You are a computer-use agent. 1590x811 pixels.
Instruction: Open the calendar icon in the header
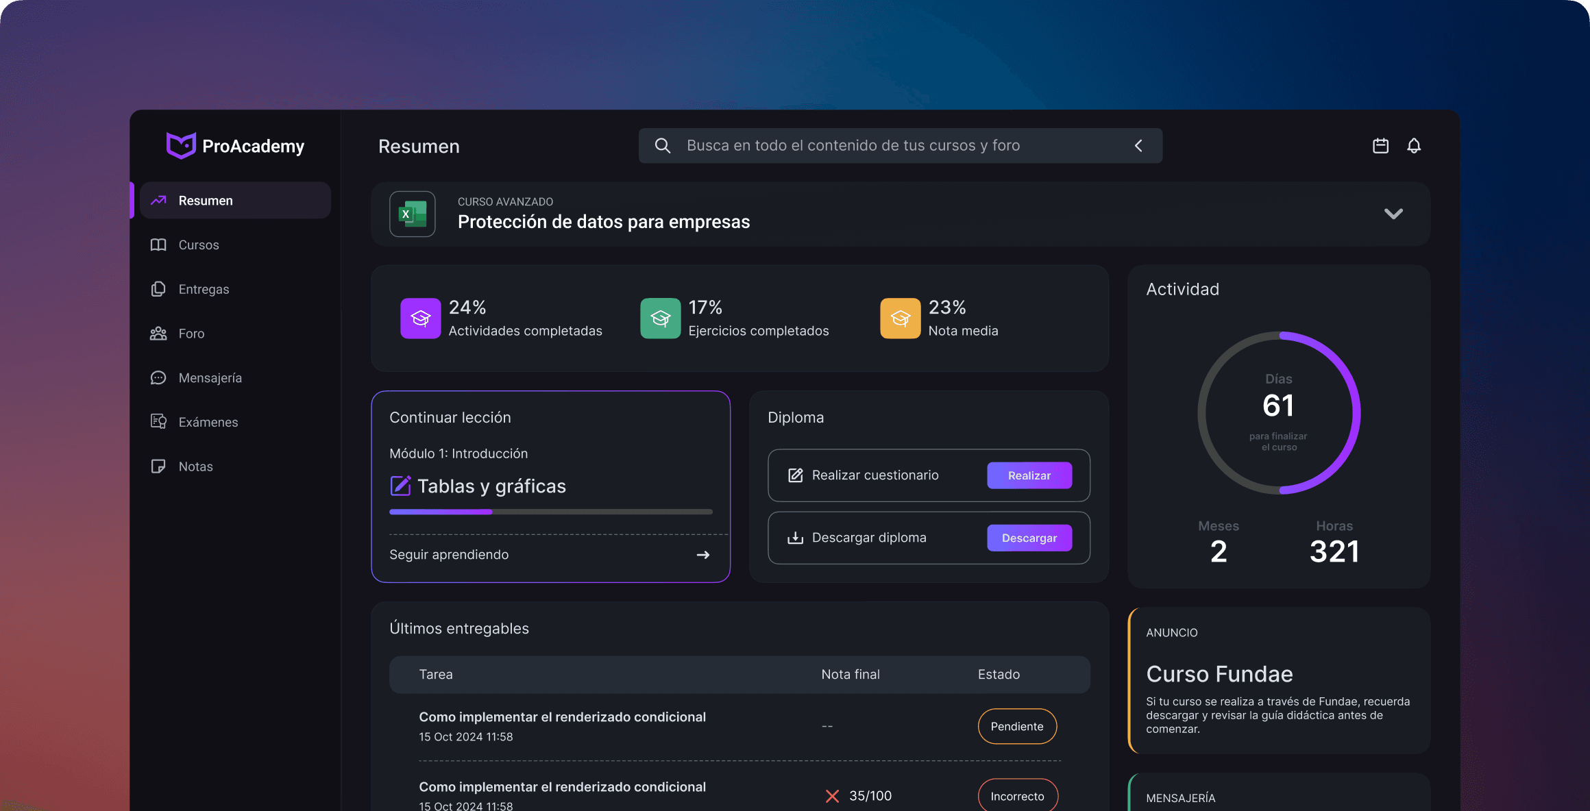click(x=1380, y=145)
